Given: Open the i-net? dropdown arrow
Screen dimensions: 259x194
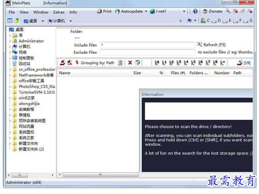Looking at the screenshot, I should tap(184, 11).
